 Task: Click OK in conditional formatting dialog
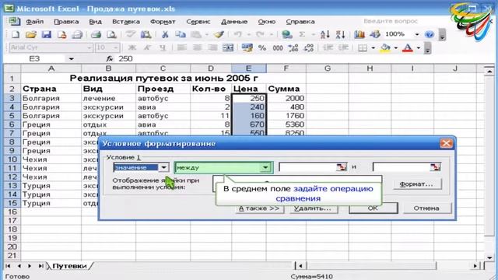(373, 208)
